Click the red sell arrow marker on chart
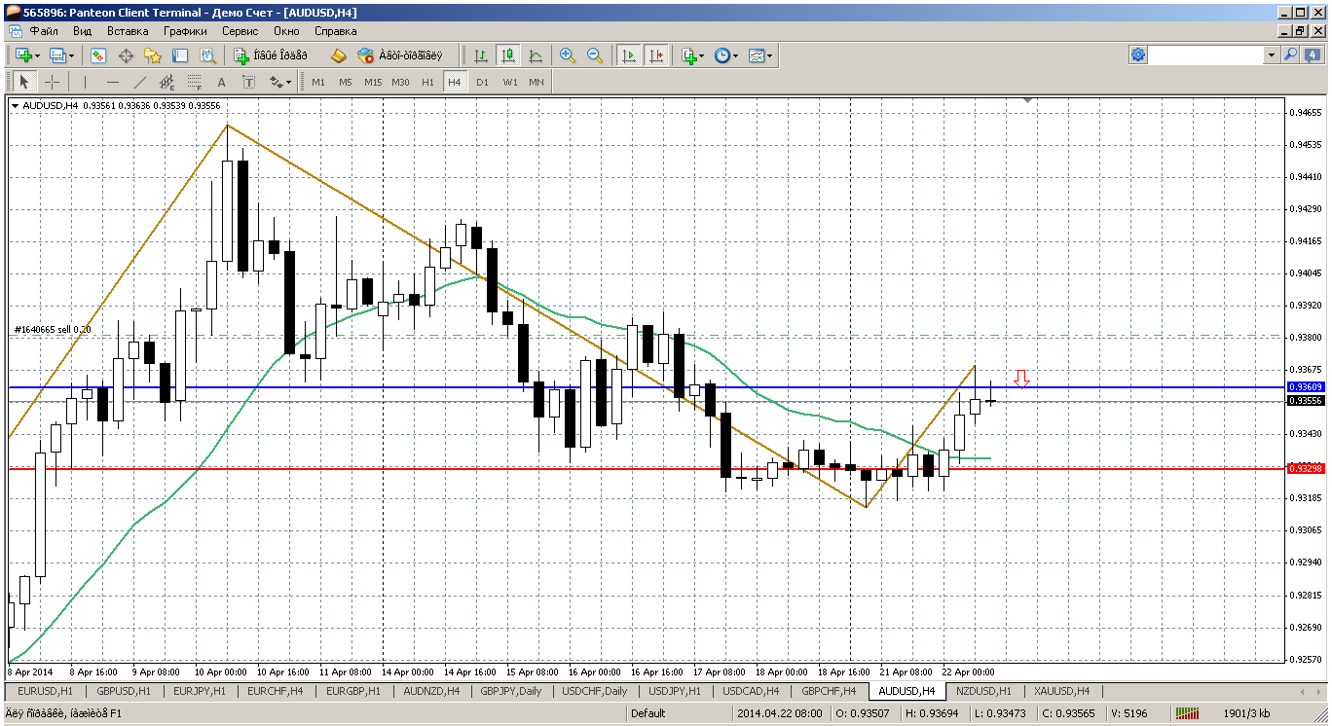Image resolution: width=1332 pixels, height=726 pixels. pyautogui.click(x=1021, y=380)
